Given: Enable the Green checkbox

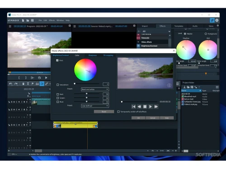Looking at the screenshot, I should tap(57, 98).
